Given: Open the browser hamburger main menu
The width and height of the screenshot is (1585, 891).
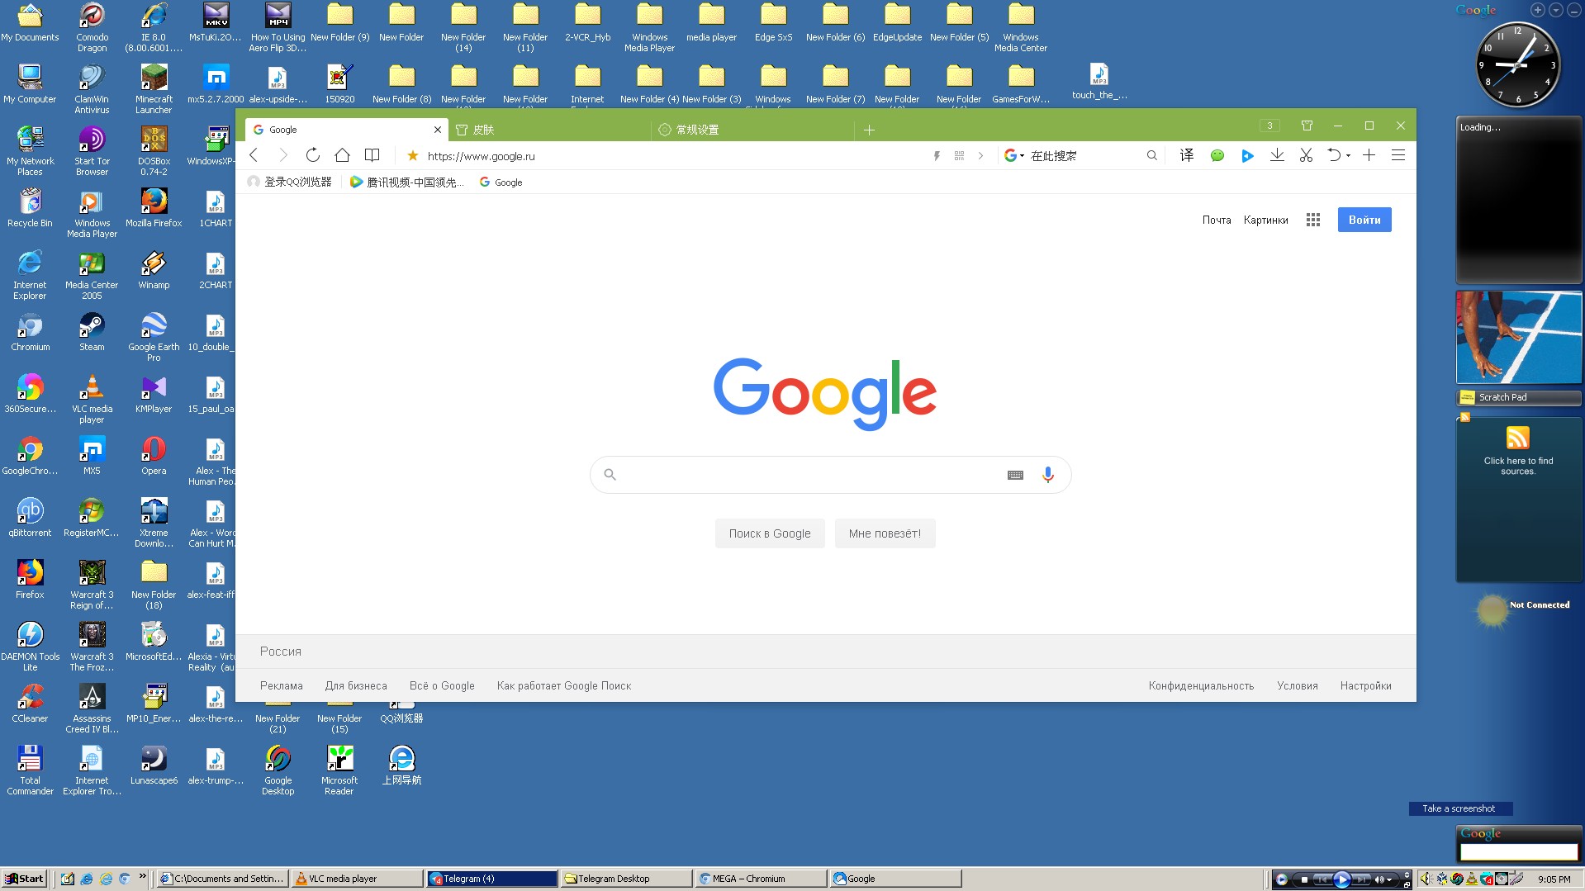Looking at the screenshot, I should point(1398,155).
